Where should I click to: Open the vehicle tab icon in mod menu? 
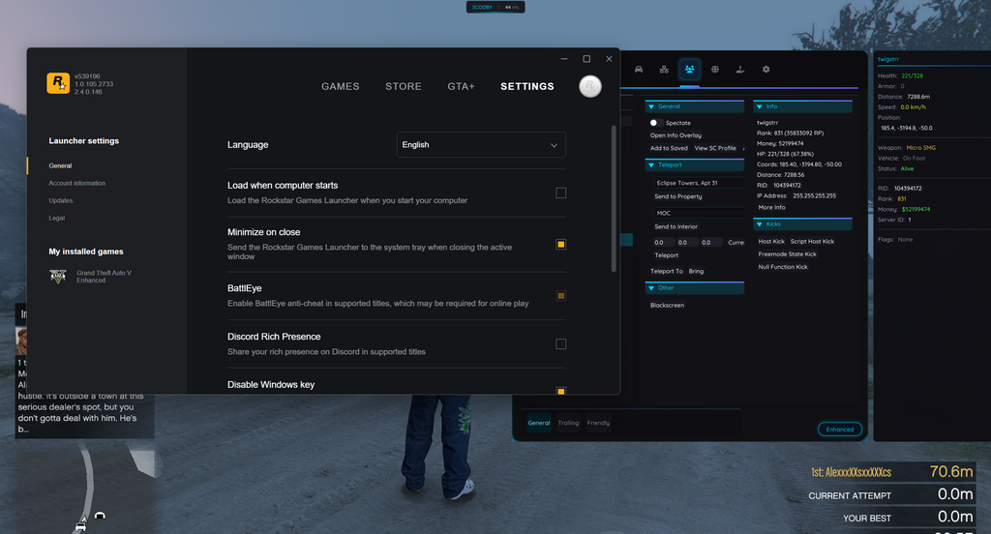pos(639,70)
